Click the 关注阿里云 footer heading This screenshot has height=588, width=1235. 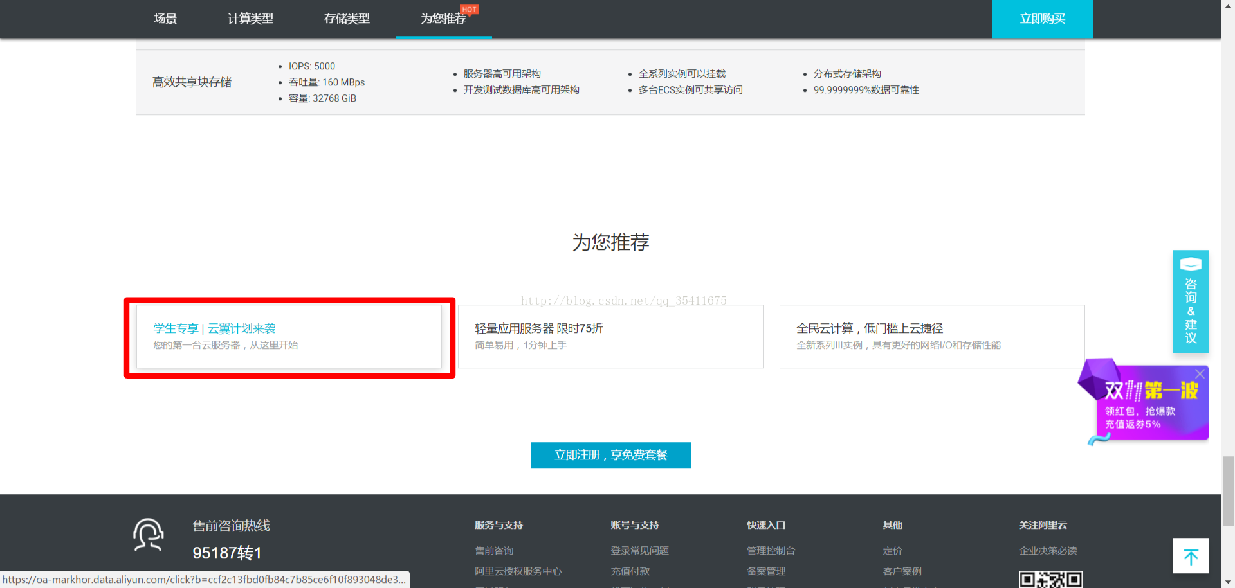(1043, 525)
